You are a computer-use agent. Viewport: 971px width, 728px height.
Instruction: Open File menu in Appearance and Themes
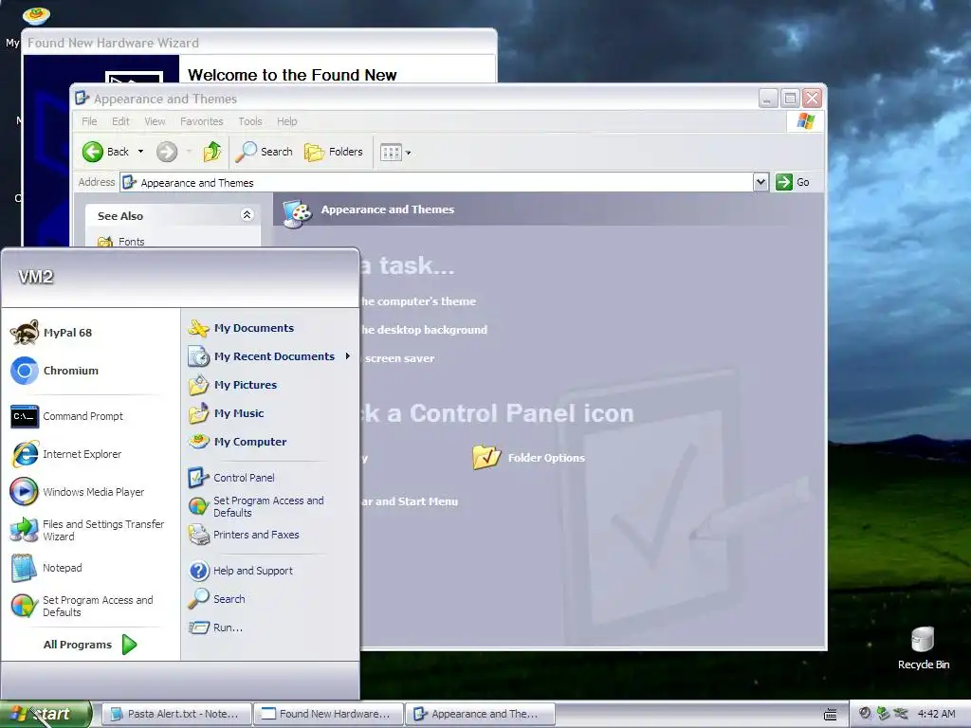(89, 121)
